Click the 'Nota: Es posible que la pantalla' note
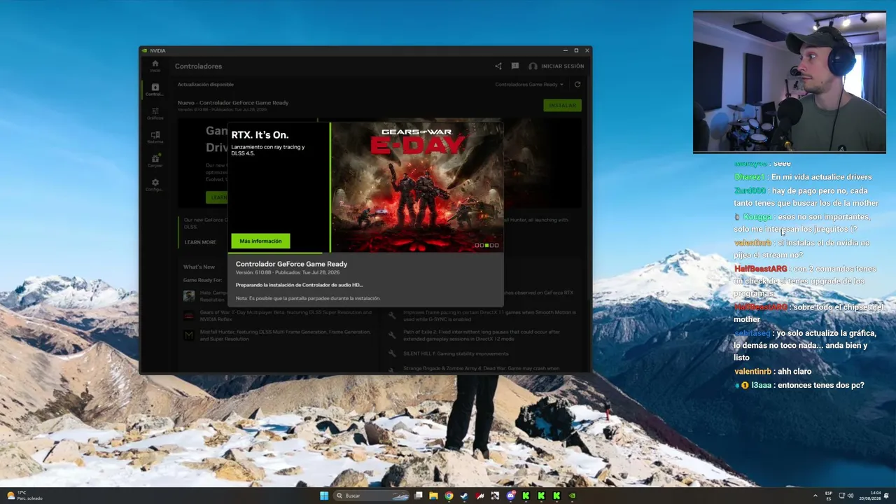The image size is (896, 504). click(308, 298)
